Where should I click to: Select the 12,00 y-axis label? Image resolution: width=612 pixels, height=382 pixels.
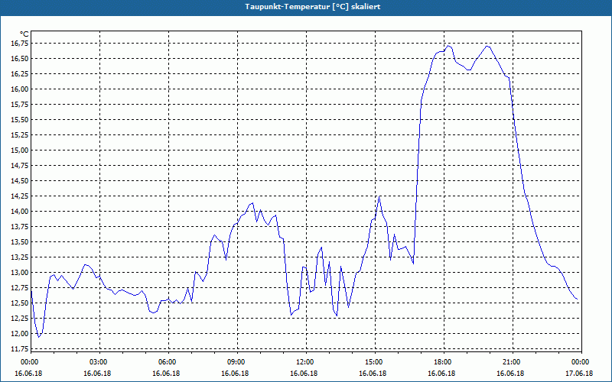click(20, 334)
